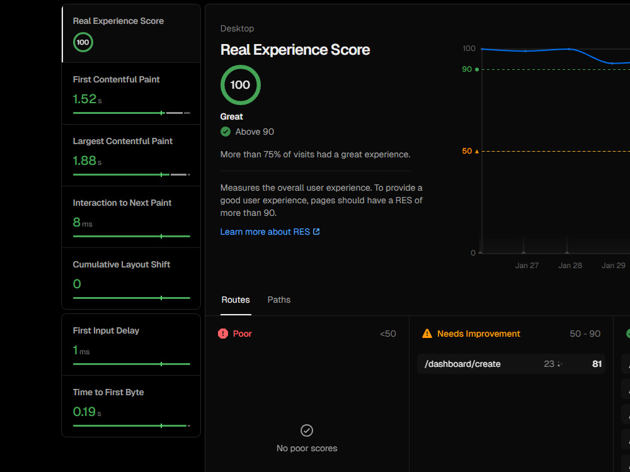Screen dimensions: 630x472
Task: Click the Cumulative Layout Shift progress bar
Action: pos(132,298)
